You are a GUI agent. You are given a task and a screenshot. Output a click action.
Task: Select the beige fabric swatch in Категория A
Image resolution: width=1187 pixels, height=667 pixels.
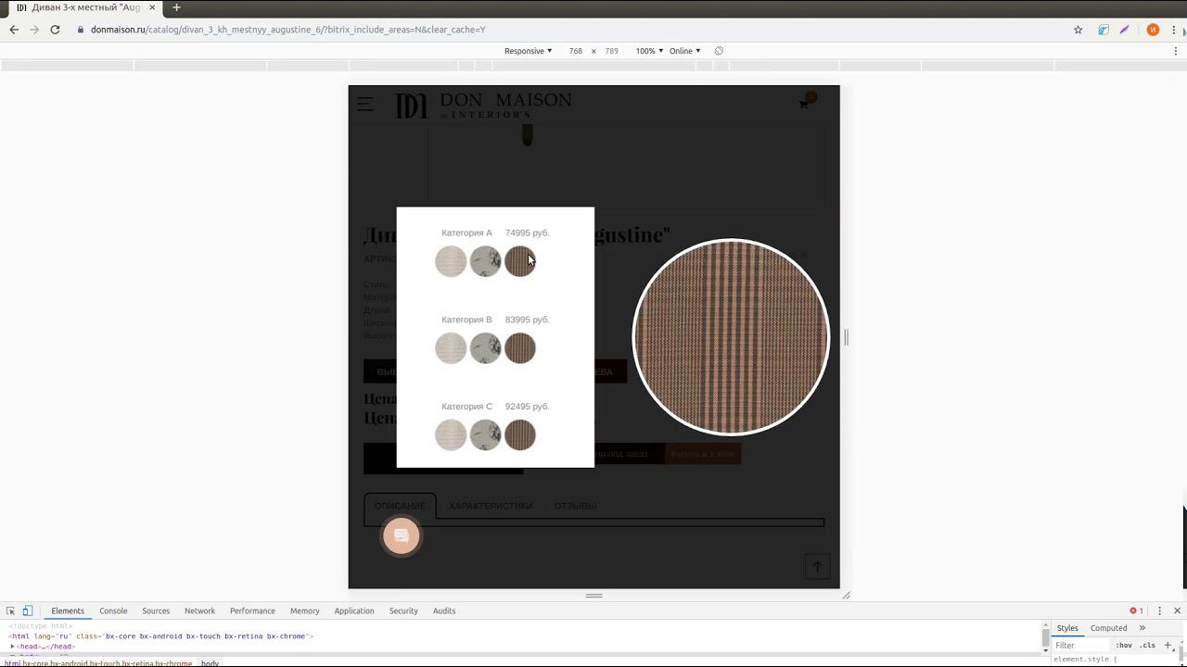(451, 261)
